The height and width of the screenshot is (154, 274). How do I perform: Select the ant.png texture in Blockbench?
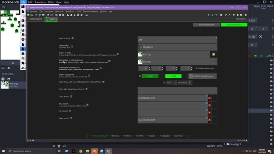point(13,85)
